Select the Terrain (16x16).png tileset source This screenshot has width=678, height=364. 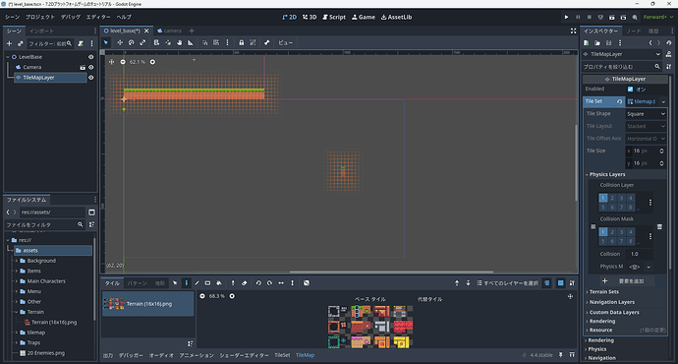pos(147,304)
